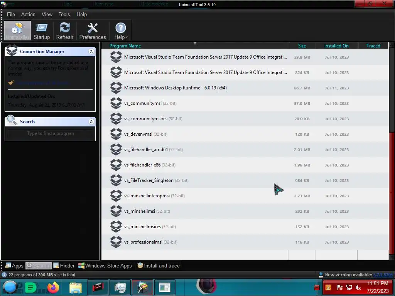Viewport: 395px width, 296px height.
Task: Click the 86.7 MB size value
Action: click(302, 88)
